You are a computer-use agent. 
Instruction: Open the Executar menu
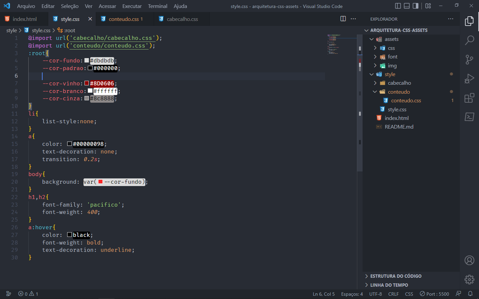132,6
